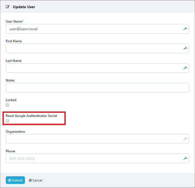Focus the Organization input field
This screenshot has width=195, height=188.
(x=93, y=139)
